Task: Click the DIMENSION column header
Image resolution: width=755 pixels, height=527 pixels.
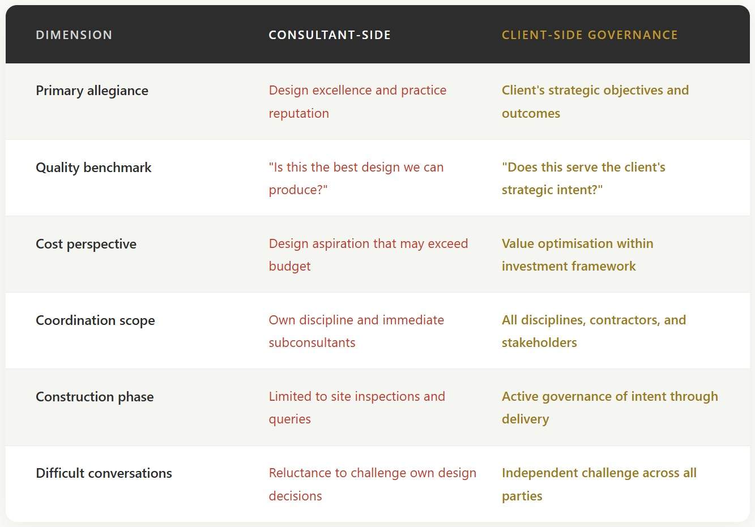Action: coord(74,35)
